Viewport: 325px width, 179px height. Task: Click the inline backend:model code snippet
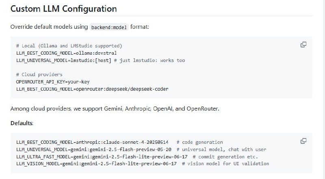point(108,27)
